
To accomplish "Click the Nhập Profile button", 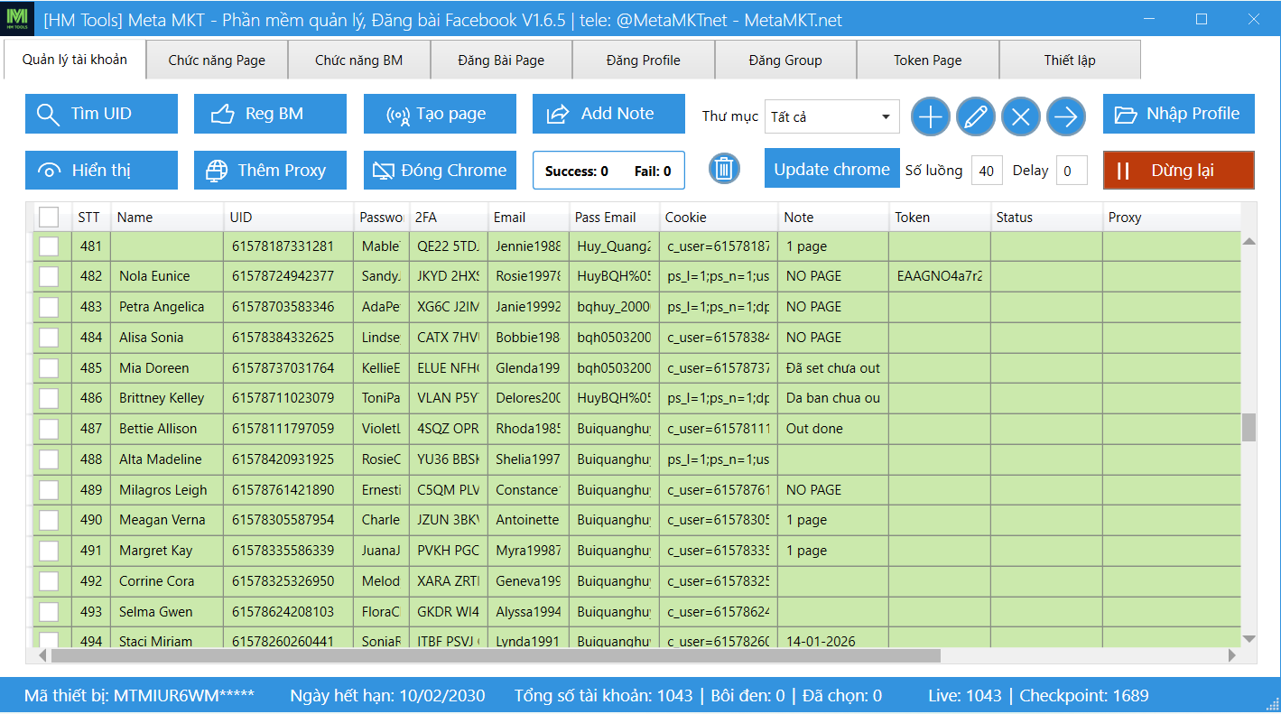I will (1179, 114).
